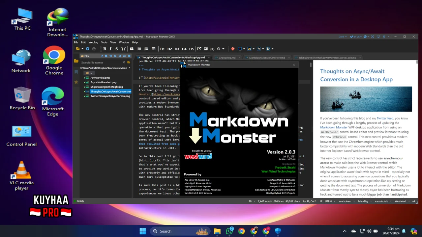
Task: Open the Help menu
Action: coord(135,42)
